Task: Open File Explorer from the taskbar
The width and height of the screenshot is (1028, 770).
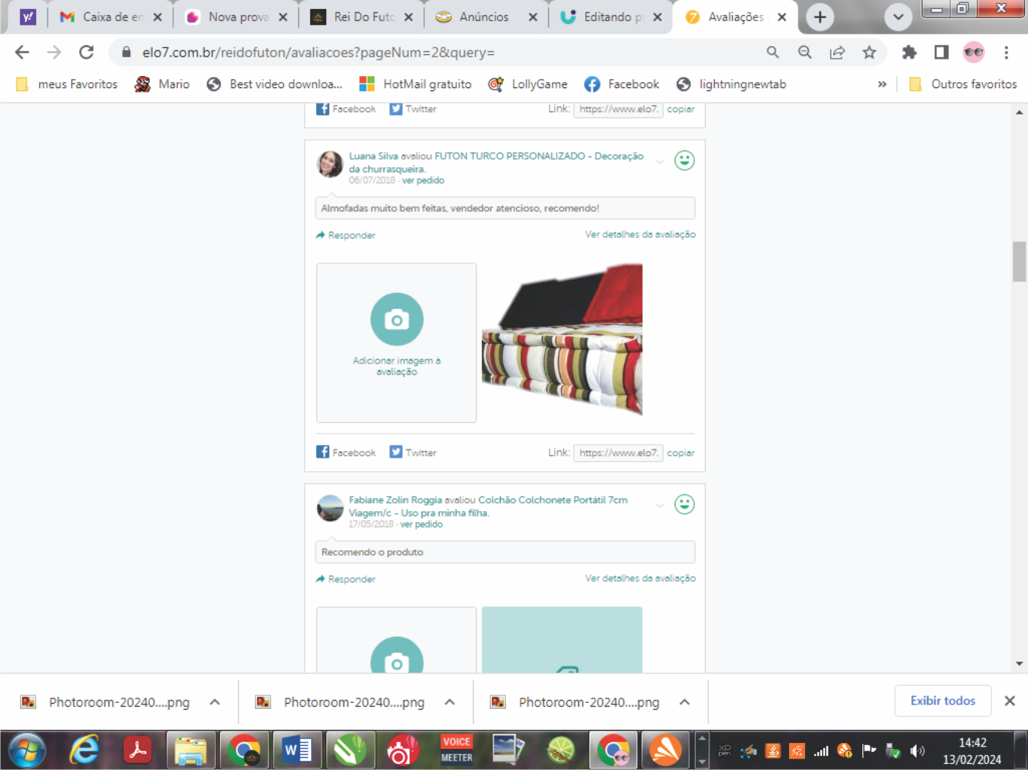Action: 190,750
